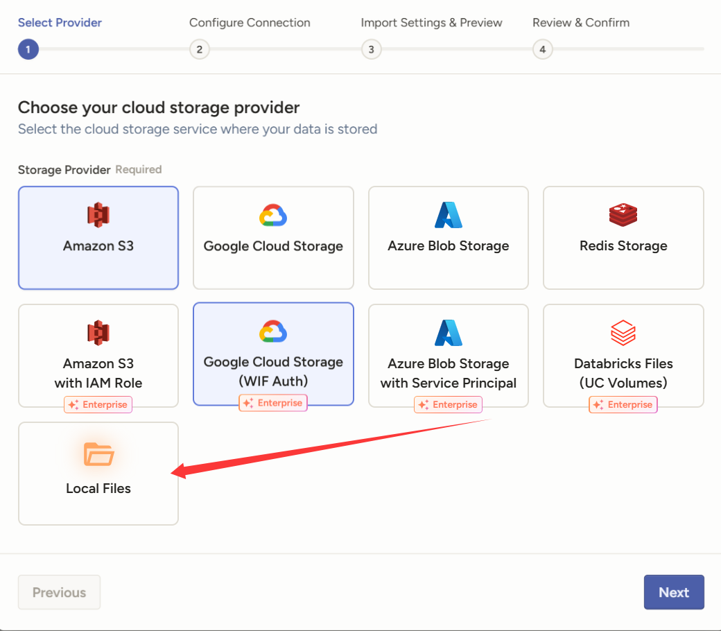This screenshot has width=721, height=631.
Task: Choose Google Cloud Storage provider card
Action: [273, 238]
